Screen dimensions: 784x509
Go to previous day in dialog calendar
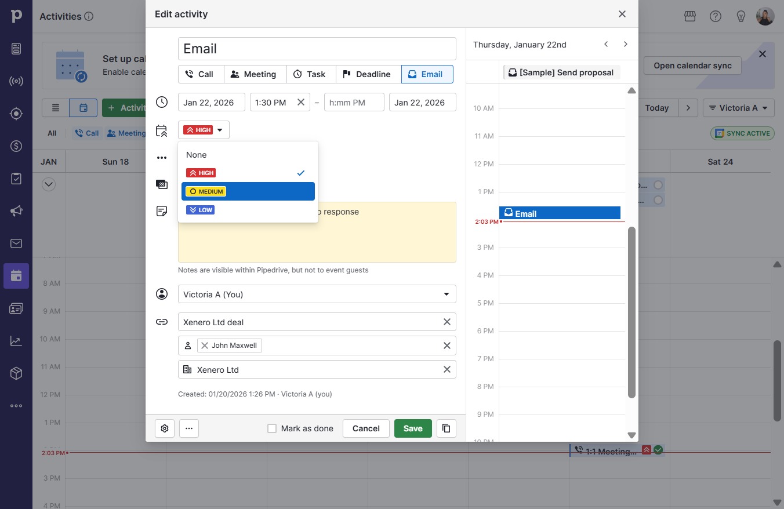click(606, 44)
